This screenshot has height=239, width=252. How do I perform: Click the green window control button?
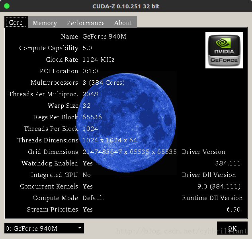(7, 6)
